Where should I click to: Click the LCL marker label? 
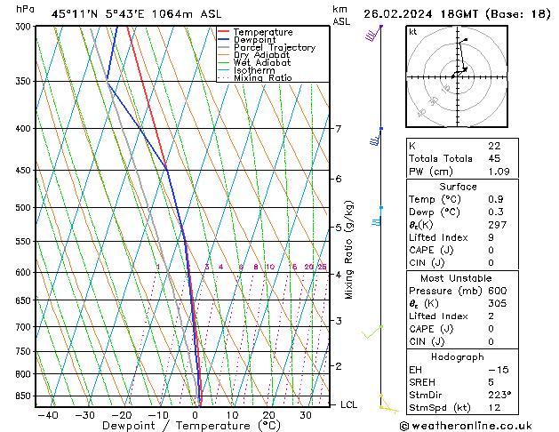click(349, 404)
